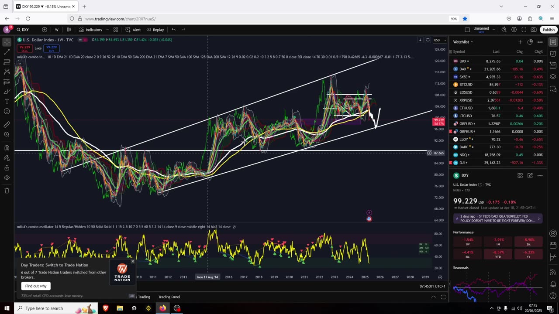Maximize the bottom panel
The width and height of the screenshot is (559, 314).
(x=443, y=297)
